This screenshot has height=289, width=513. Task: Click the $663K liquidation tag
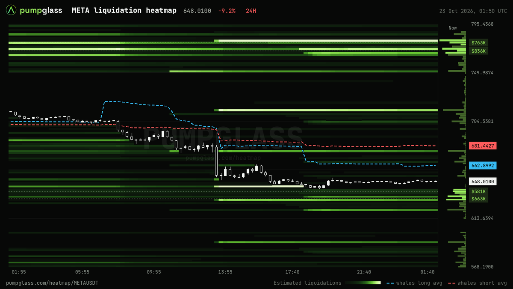point(478,199)
